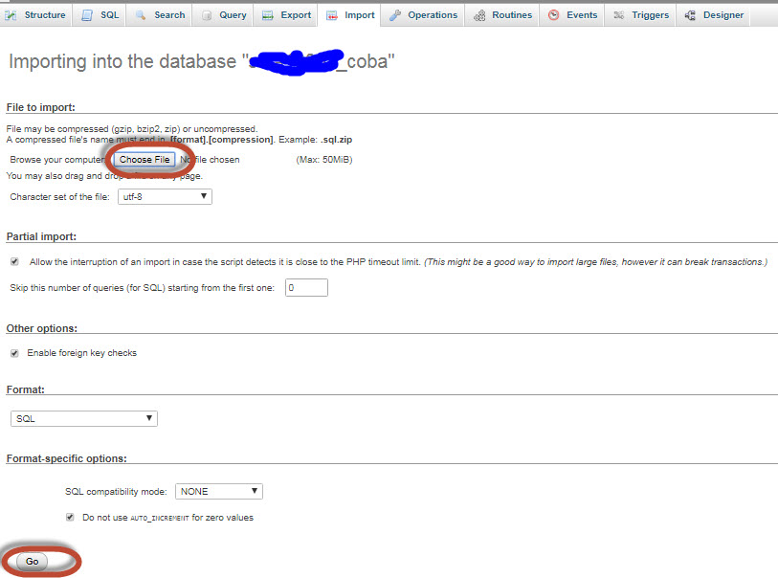This screenshot has width=778, height=578.
Task: Toggle the allow import interruption checkbox
Action: pyautogui.click(x=14, y=261)
